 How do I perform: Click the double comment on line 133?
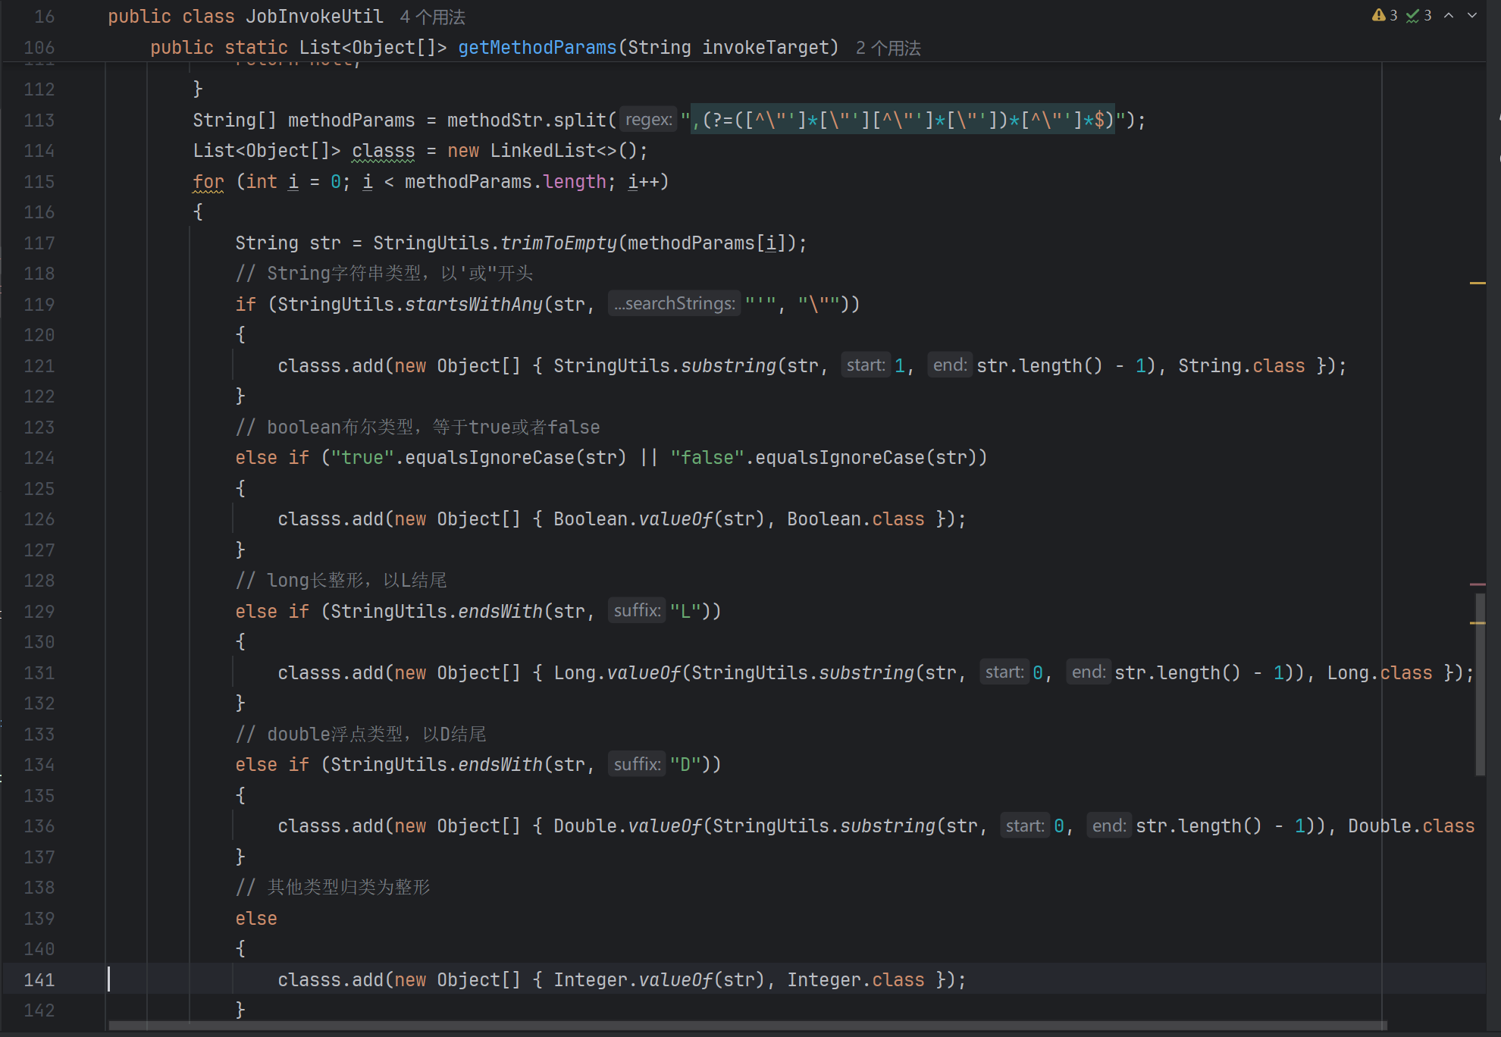pos(361,735)
